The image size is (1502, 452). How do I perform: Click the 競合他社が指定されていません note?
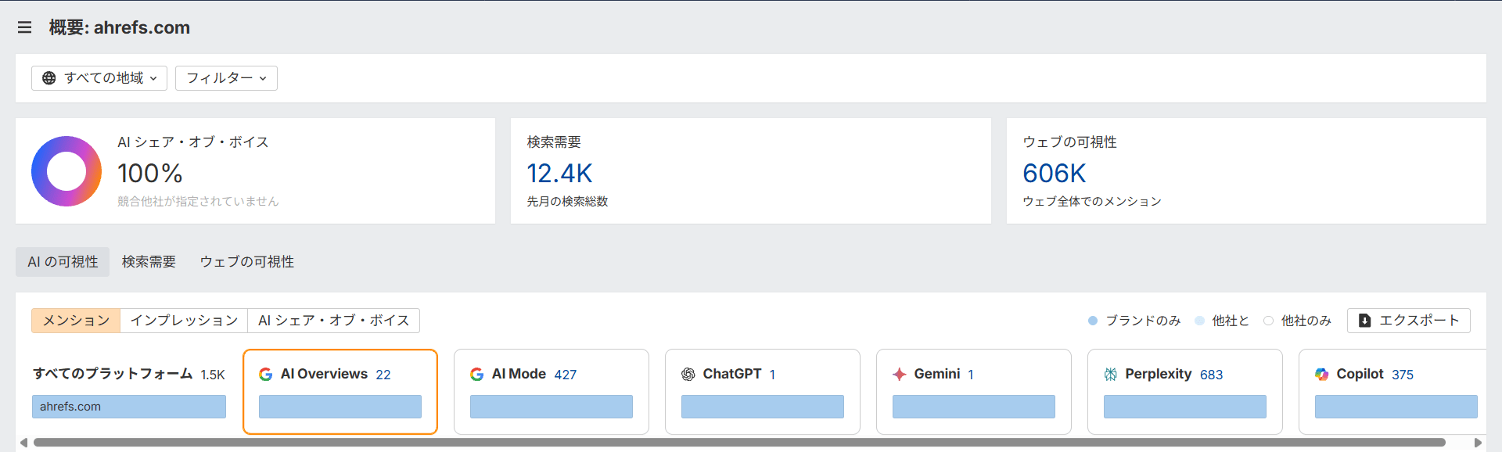[x=198, y=201]
